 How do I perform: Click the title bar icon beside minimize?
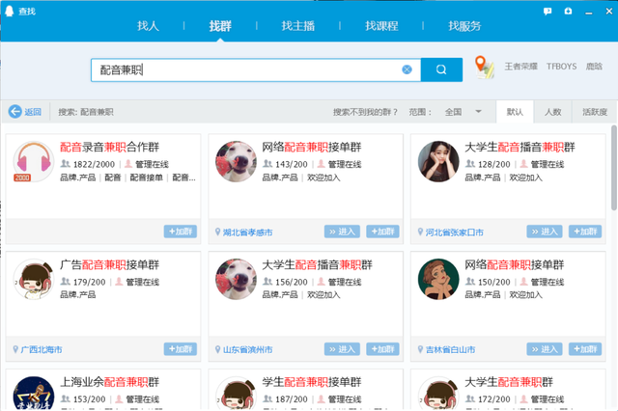(568, 11)
